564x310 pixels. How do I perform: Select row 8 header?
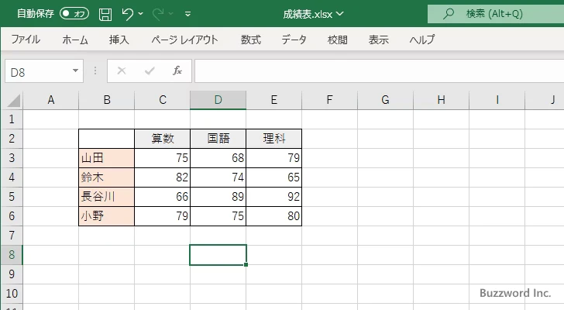(x=12, y=255)
